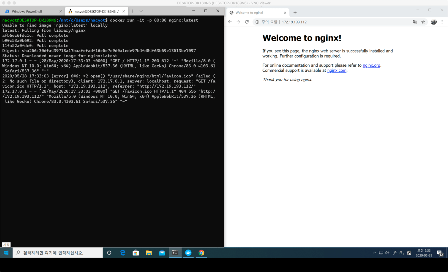This screenshot has height=272, width=448.
Task: Open the Chrome profile avatar
Action: coord(434,22)
